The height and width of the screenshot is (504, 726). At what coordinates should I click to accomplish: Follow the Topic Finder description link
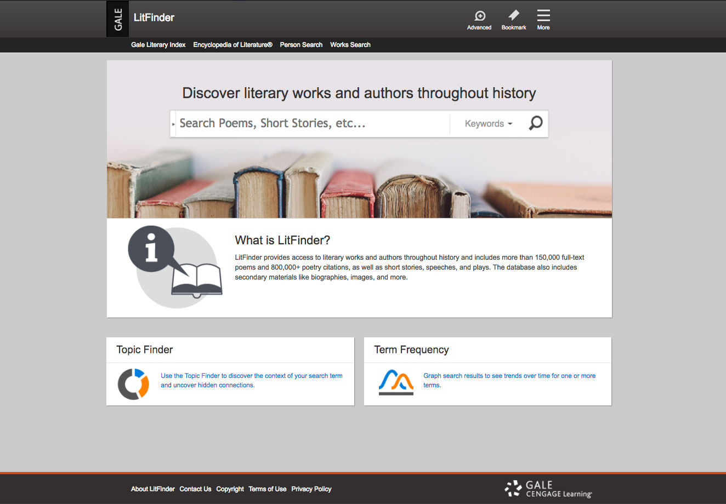coord(252,380)
